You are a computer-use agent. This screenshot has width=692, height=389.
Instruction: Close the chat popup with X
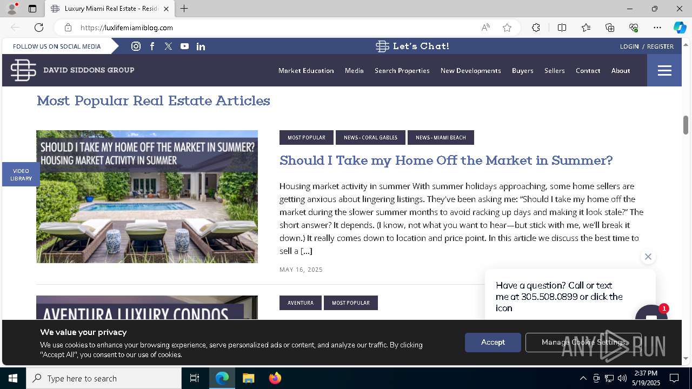648,257
